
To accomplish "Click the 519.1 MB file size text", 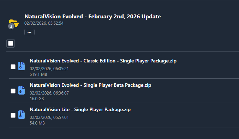I will (38, 74).
